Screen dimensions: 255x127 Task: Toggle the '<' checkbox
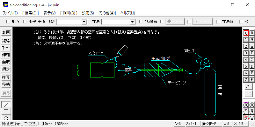(242, 22)
